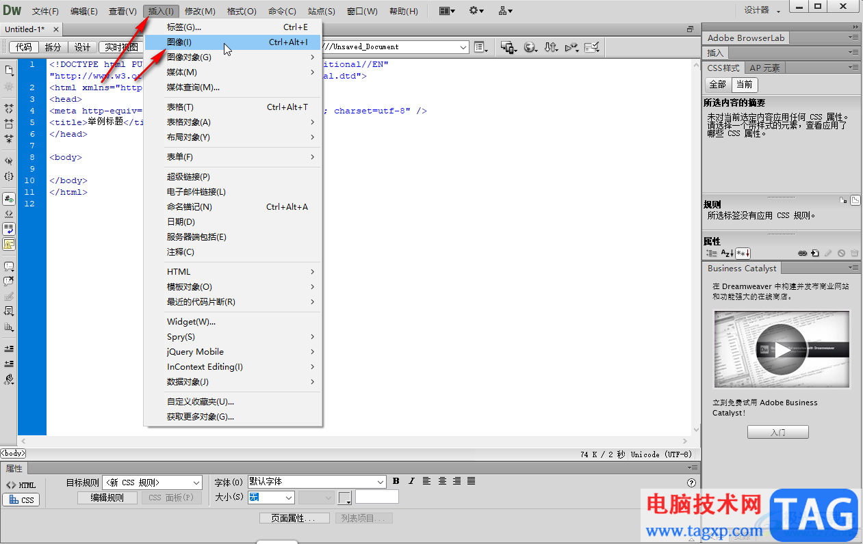Screen dimensions: 863x544
Task: Click the Open documents icon in coding toolbar
Action: coord(9,71)
